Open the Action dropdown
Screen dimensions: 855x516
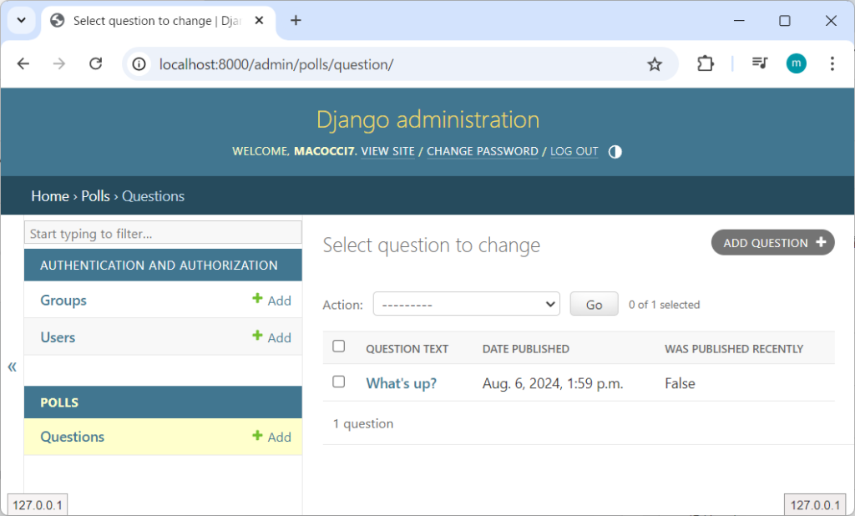[x=466, y=305]
